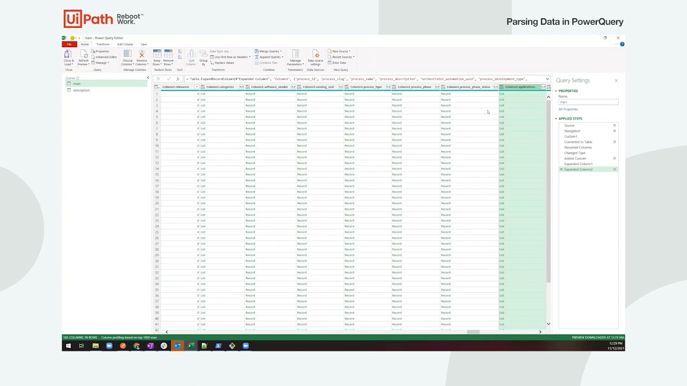Open the Data Type: Any dropdown
687x386 pixels.
coord(221,51)
